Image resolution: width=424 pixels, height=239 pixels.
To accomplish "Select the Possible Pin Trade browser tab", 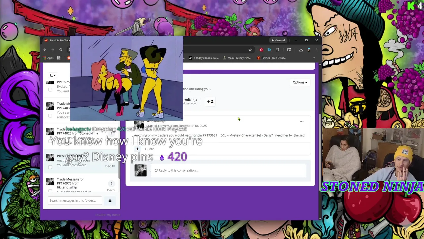I will 57,40.
